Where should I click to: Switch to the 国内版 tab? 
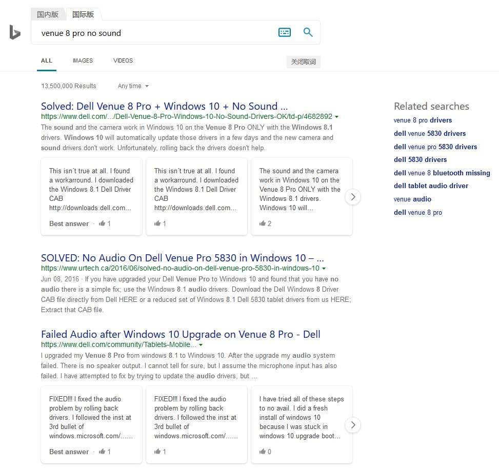48,14
